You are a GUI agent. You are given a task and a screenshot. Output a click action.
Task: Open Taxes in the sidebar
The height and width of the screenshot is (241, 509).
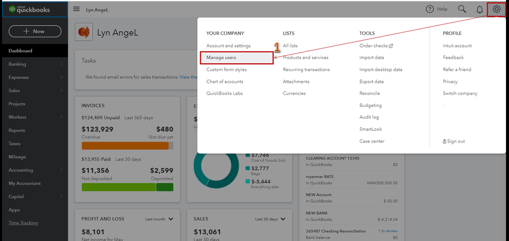coord(14,144)
